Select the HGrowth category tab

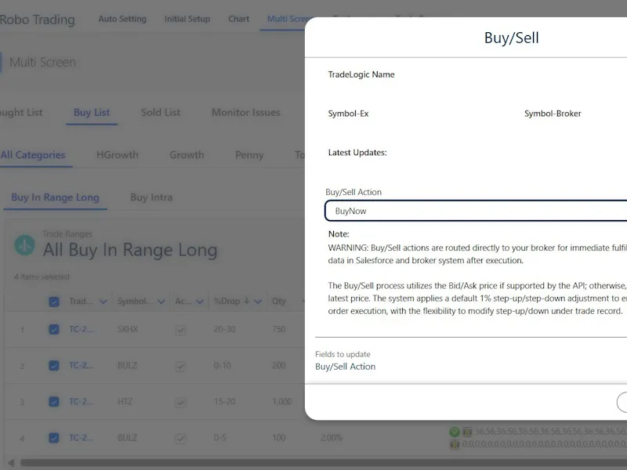(x=117, y=154)
